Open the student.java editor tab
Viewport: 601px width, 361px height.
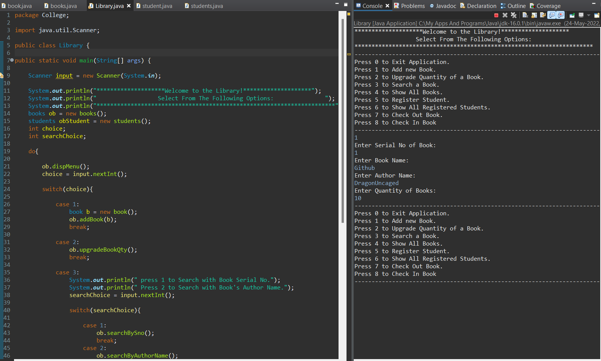point(154,6)
